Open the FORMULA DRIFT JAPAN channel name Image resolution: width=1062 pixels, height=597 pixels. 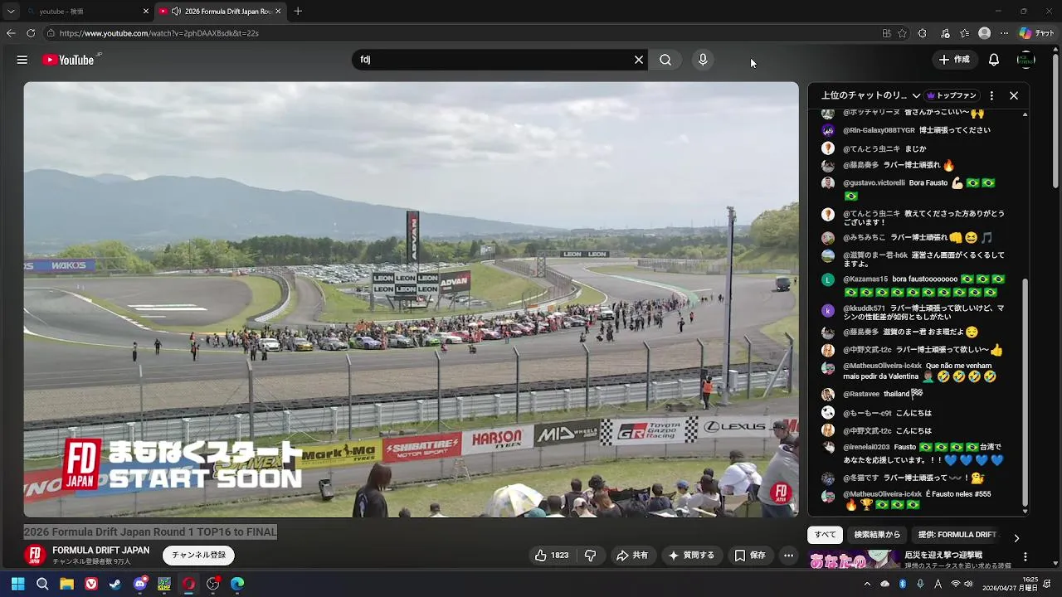coord(101,551)
